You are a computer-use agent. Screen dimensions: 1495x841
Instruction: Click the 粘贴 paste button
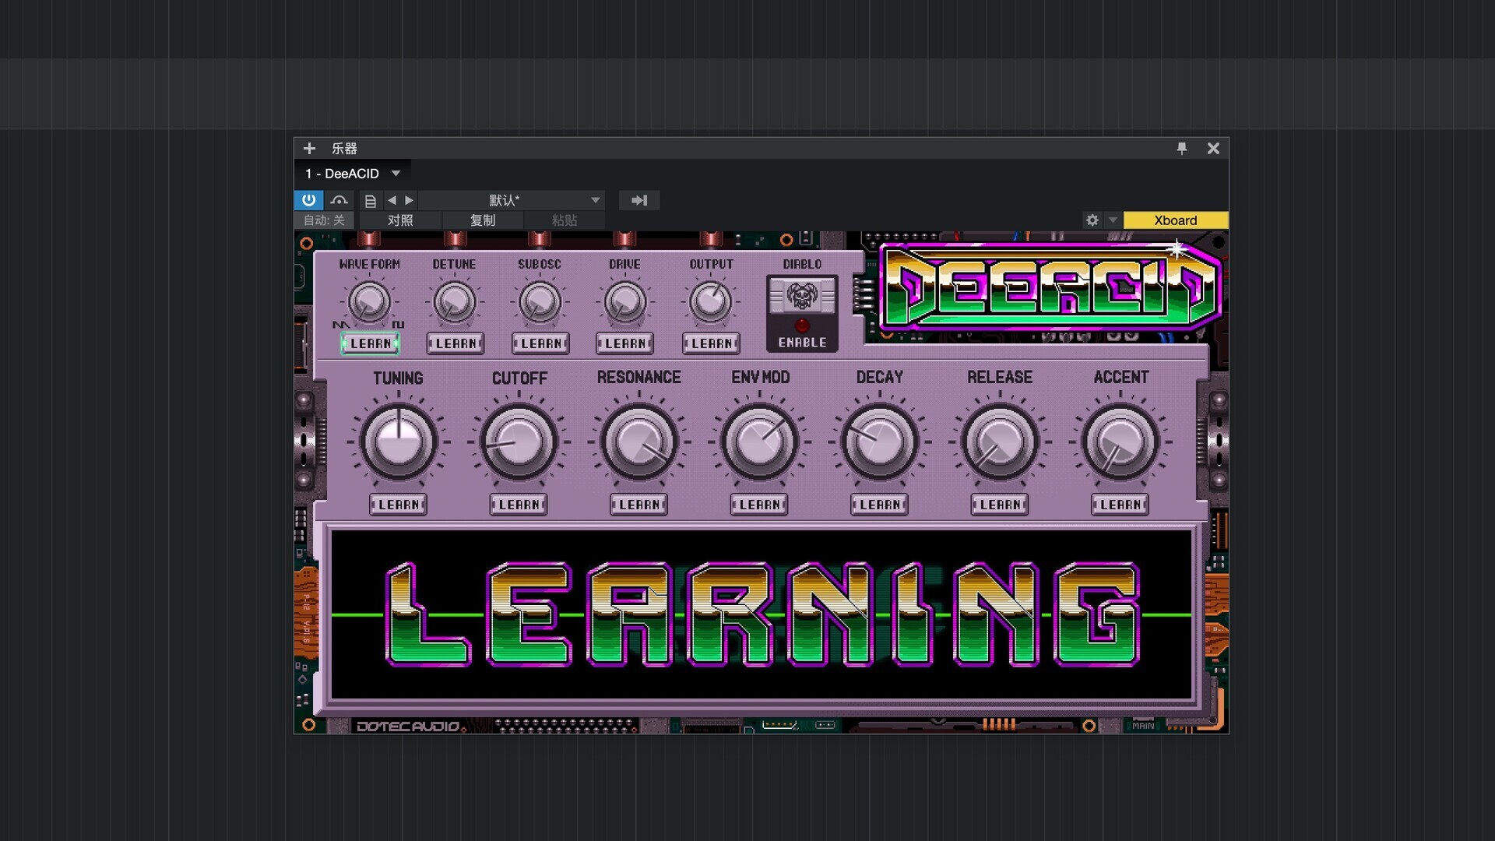pyautogui.click(x=565, y=220)
